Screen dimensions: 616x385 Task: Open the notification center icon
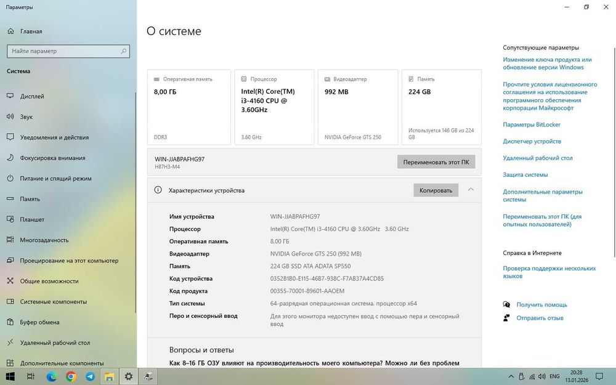[x=599, y=376]
